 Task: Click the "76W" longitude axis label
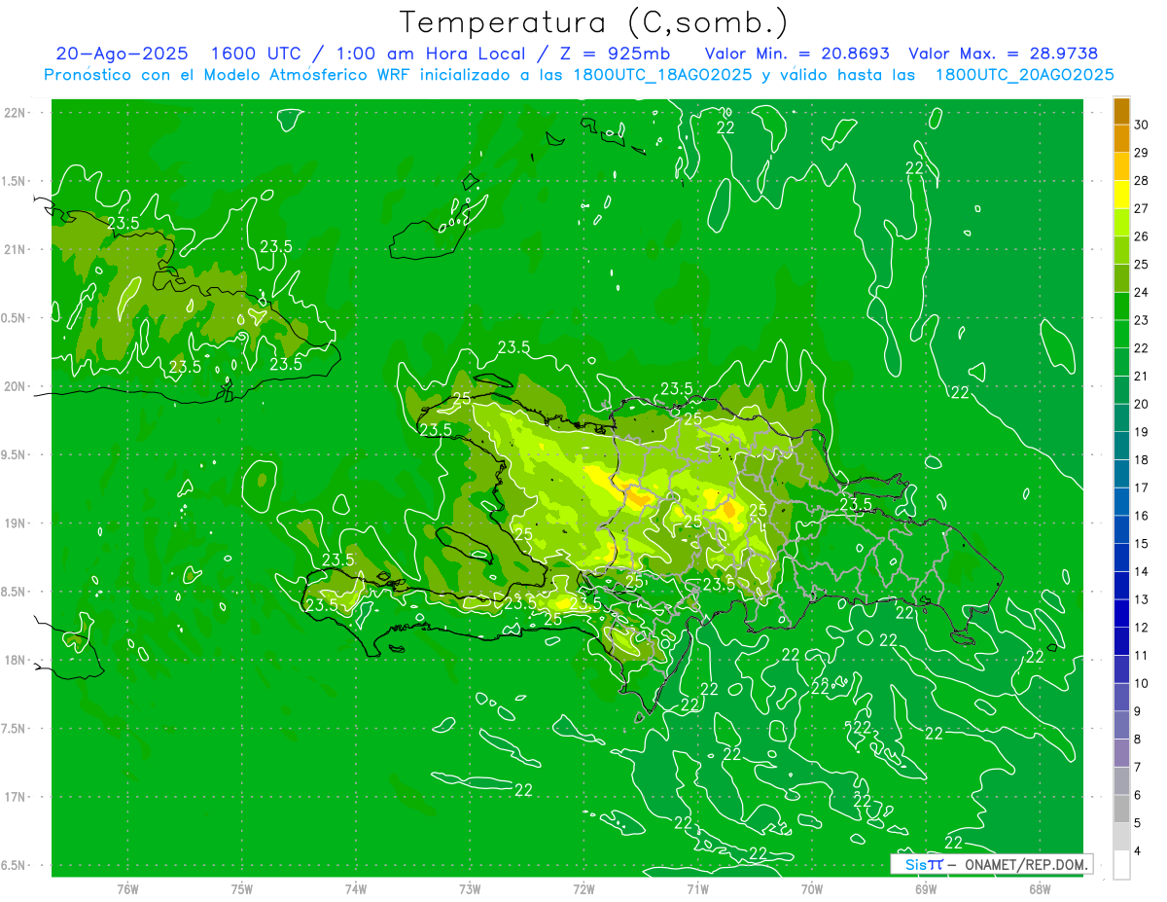[127, 889]
